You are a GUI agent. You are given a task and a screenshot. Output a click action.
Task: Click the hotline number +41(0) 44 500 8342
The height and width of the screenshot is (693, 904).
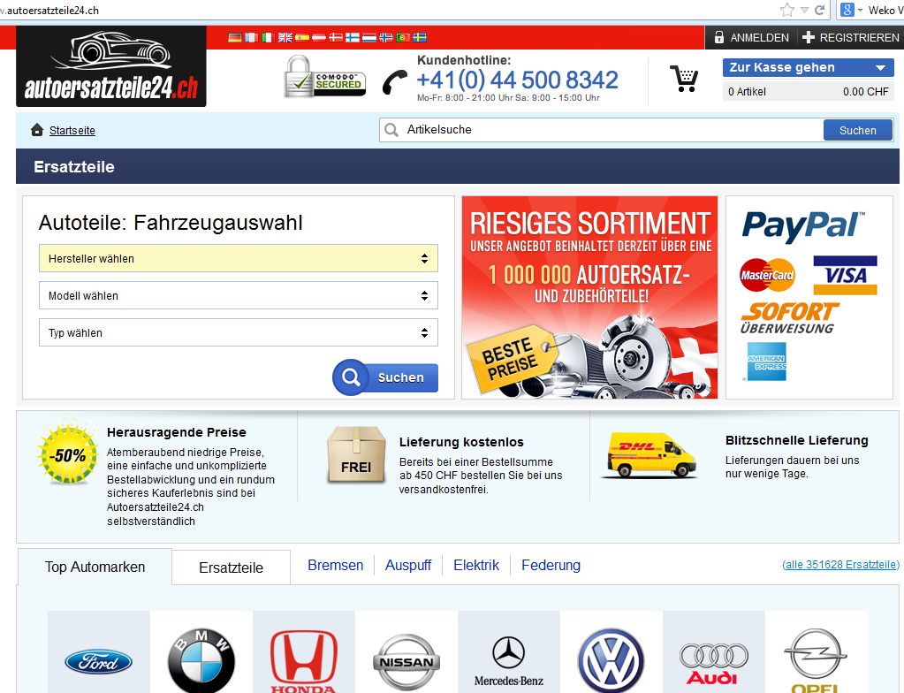517,80
